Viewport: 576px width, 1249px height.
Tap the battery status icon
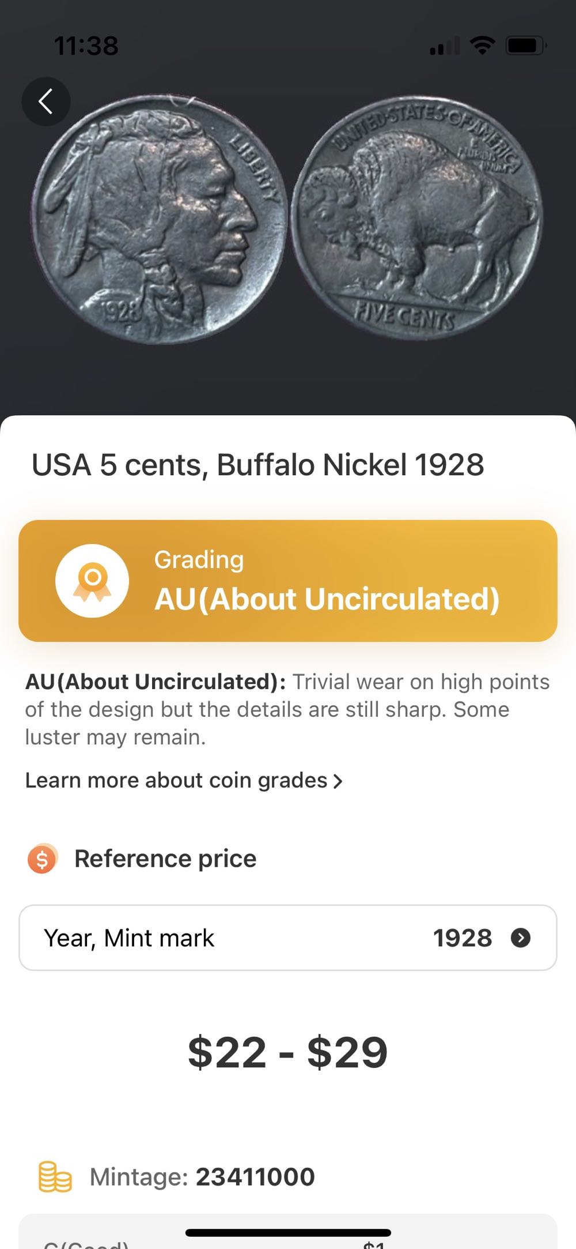point(525,45)
